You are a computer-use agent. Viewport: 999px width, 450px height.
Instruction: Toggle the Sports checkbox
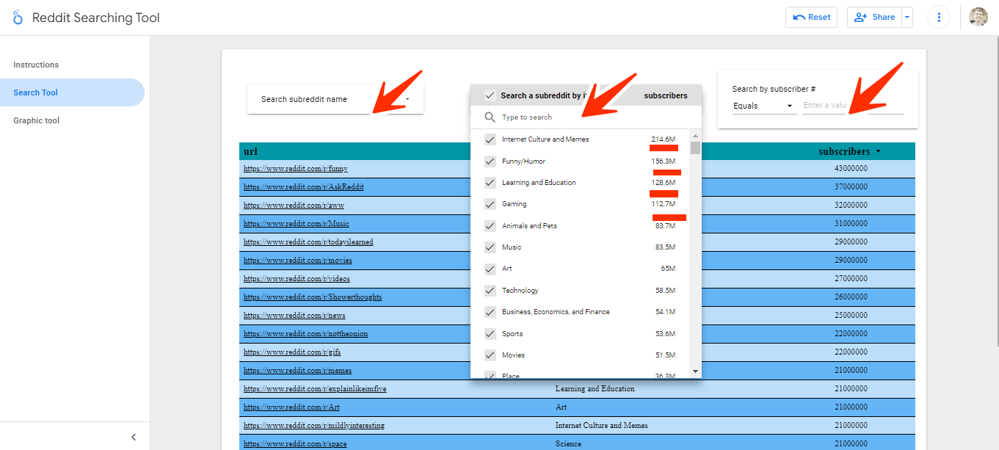tap(490, 334)
